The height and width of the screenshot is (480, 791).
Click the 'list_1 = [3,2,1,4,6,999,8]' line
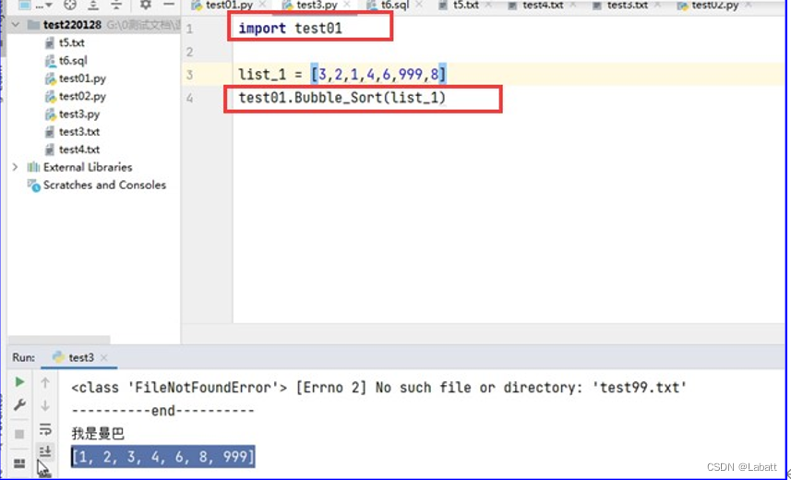coord(342,75)
